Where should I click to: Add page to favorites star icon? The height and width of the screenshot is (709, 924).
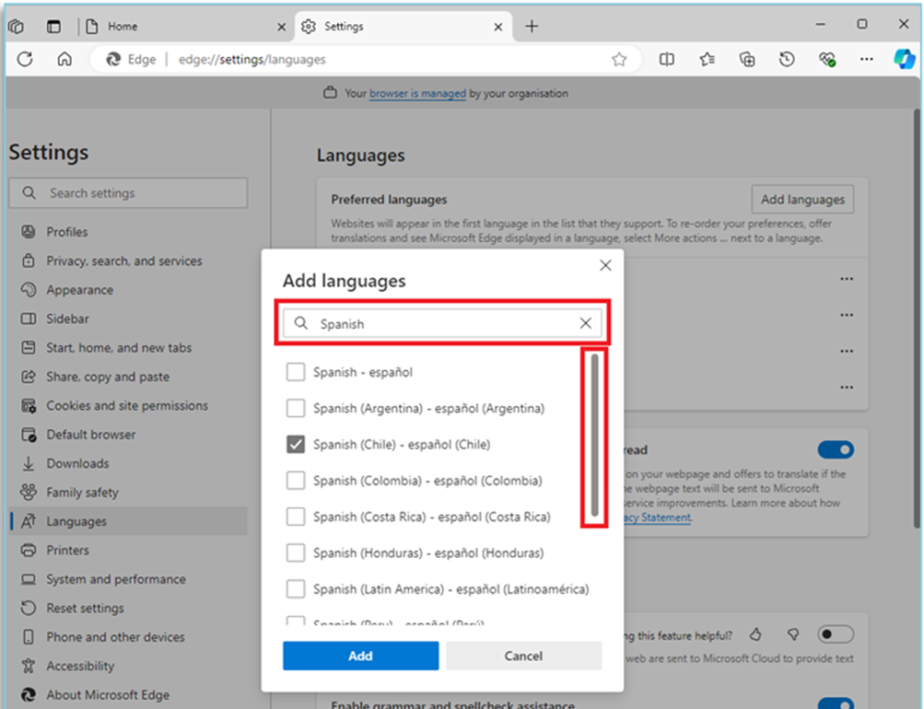(618, 59)
